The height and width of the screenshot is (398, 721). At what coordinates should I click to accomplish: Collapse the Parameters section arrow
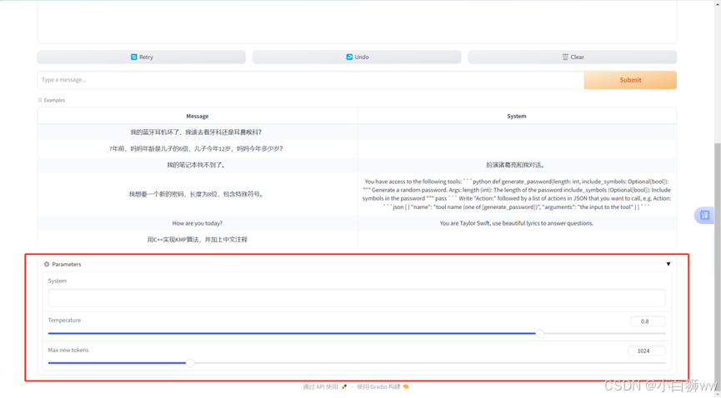click(668, 264)
